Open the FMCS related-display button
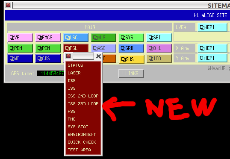The image size is (230, 159). tap(48, 38)
